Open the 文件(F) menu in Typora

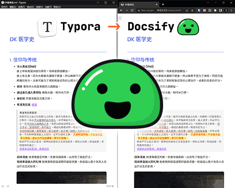click(4, 7)
